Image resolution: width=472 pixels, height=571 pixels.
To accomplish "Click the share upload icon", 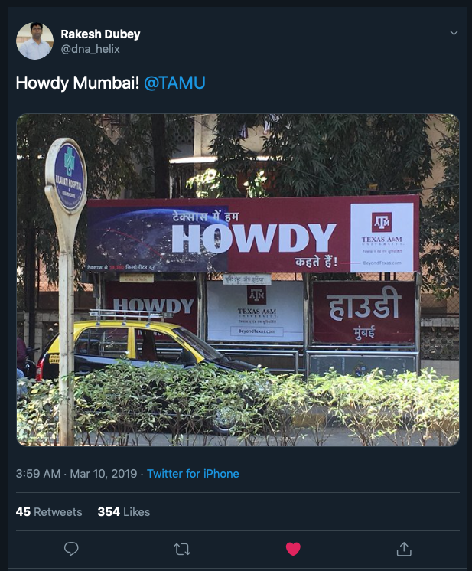I will click(x=404, y=549).
